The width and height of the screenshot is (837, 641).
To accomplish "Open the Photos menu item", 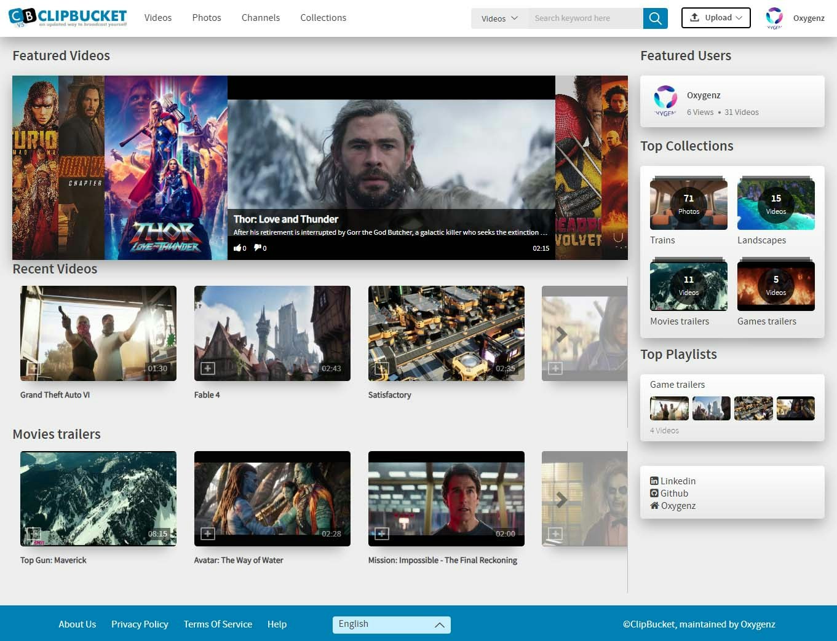I will point(207,18).
